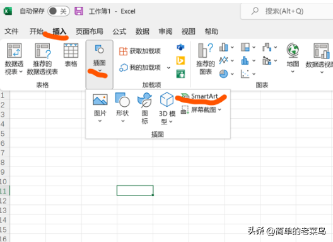Image resolution: width=333 pixels, height=242 pixels.
Task: Expand the 图片 dropdown arrow
Action: pos(100,121)
